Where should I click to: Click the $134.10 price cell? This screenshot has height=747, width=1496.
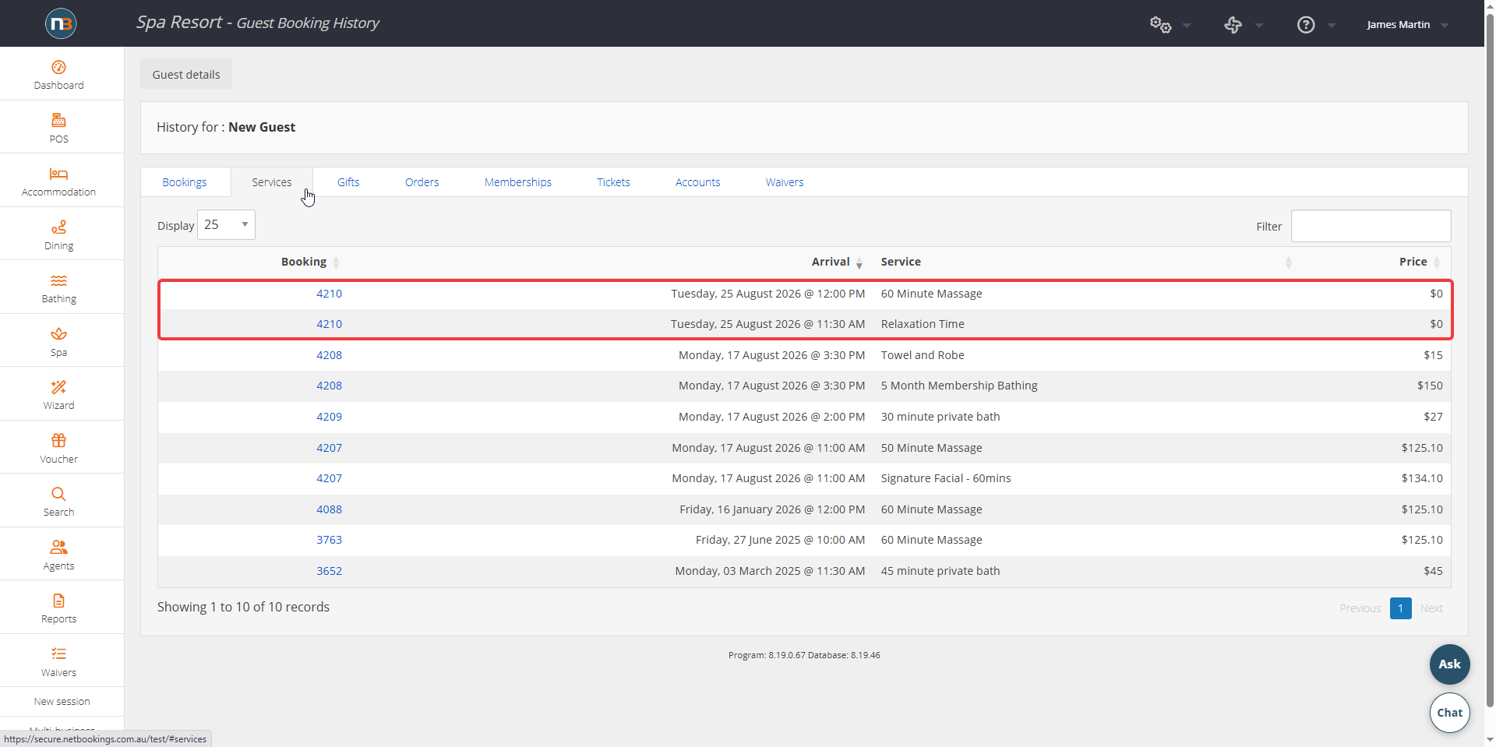(x=1422, y=478)
